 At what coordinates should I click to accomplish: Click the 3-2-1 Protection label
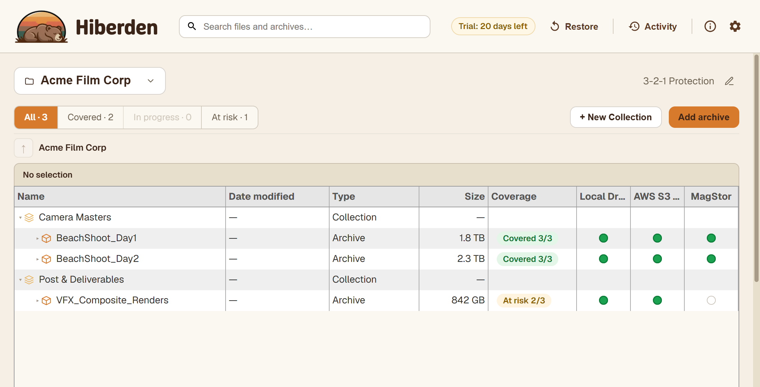(678, 81)
